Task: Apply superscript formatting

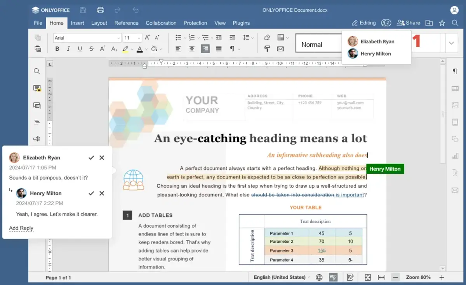Action: coord(103,49)
